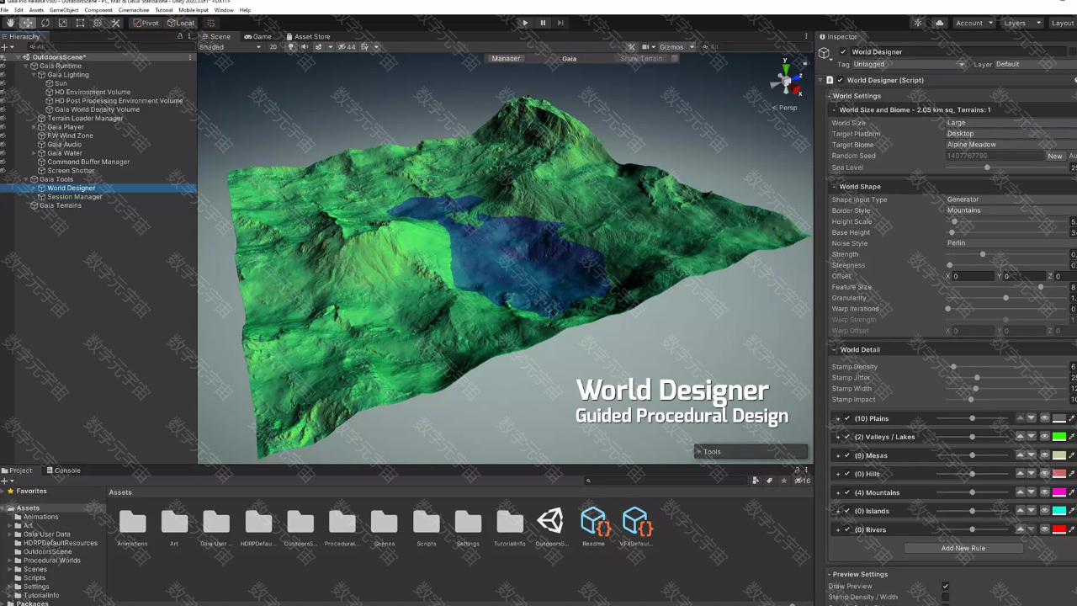Open the World Size dropdown
The height and width of the screenshot is (606, 1077).
[1011, 123]
